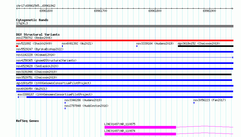Select the black dgv3618n152 variant bar
Screen dimensions: 241x137
(x=206, y=46)
